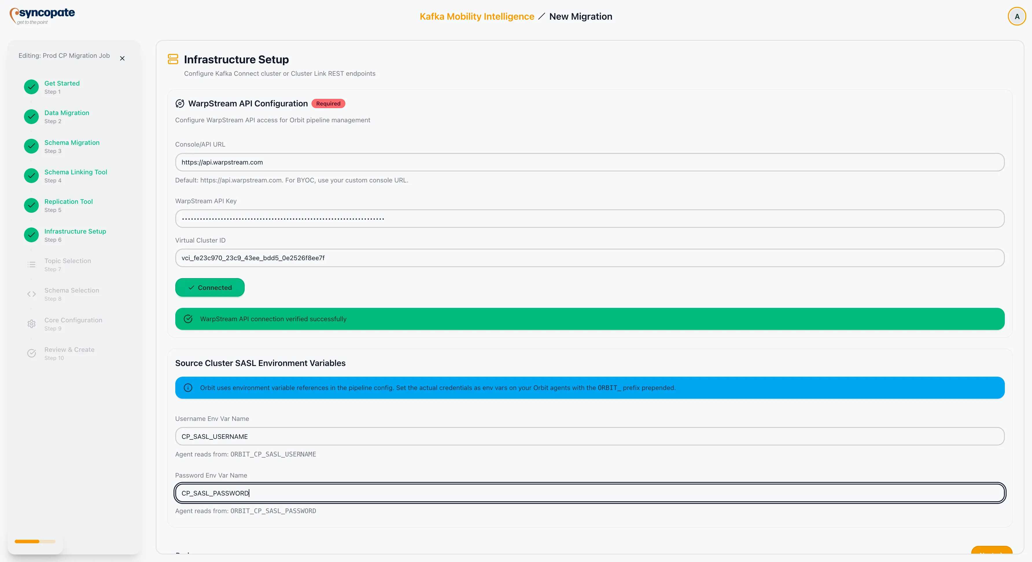Image resolution: width=1032 pixels, height=562 pixels.
Task: Click the WarpStream API Configuration icon
Action: pyautogui.click(x=180, y=103)
